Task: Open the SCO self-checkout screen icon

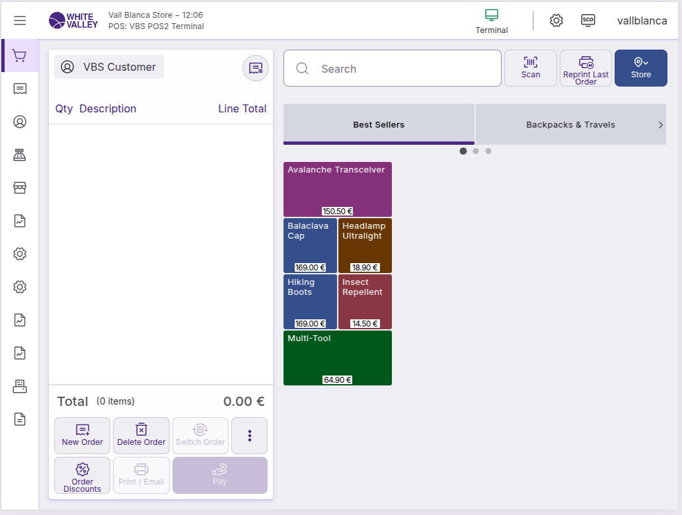Action: point(588,20)
